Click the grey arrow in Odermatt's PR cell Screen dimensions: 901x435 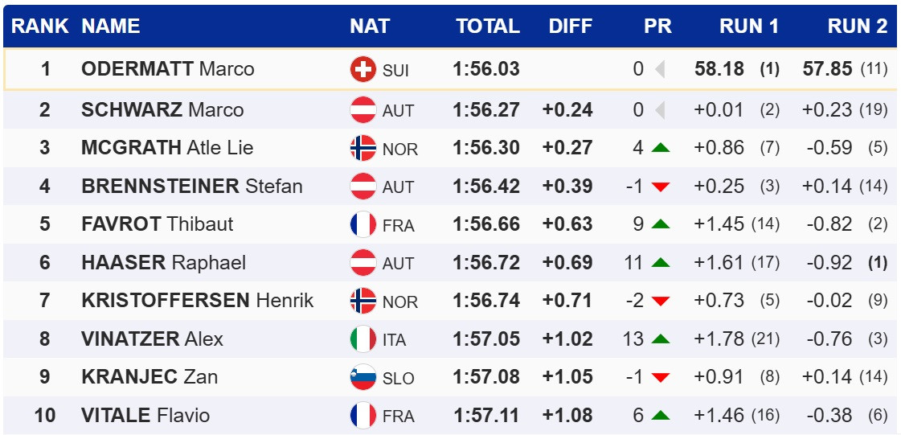(660, 70)
